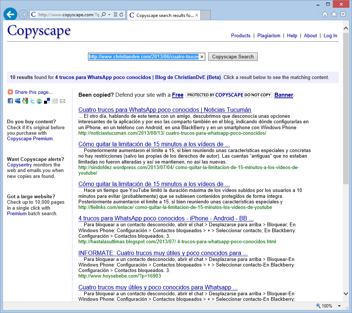Open Favorites with the star icon
The height and width of the screenshot is (313, 352).
[x=334, y=14]
